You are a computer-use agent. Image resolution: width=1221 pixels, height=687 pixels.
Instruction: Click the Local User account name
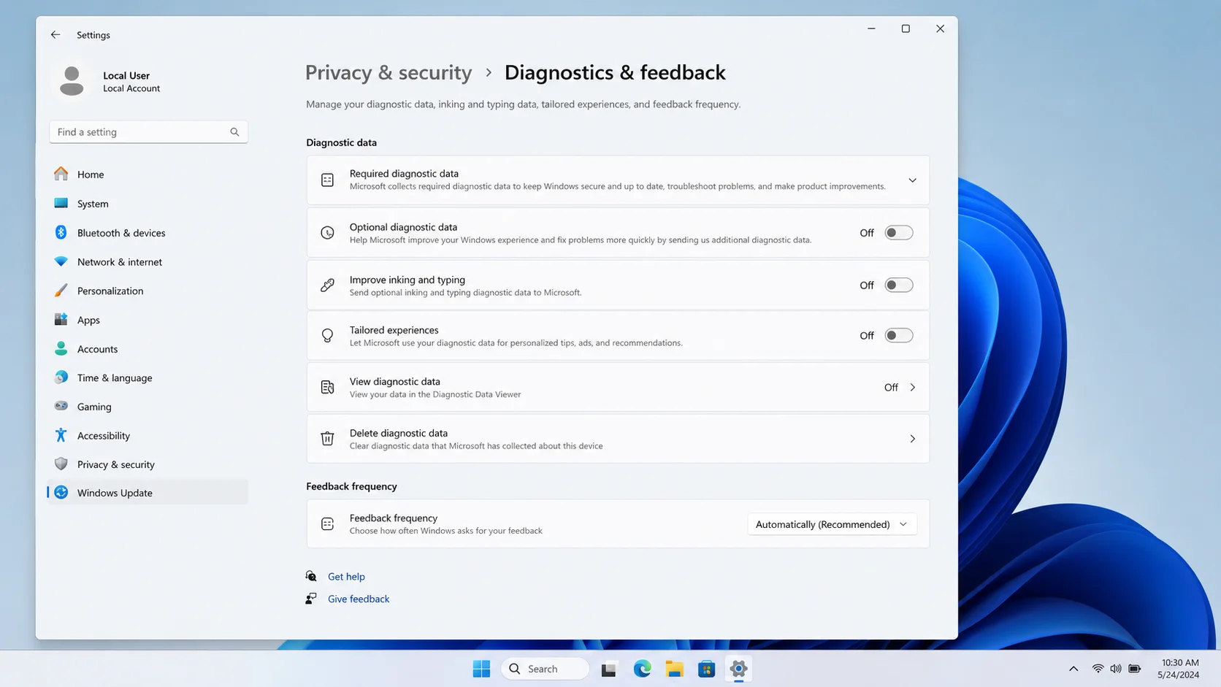point(126,75)
